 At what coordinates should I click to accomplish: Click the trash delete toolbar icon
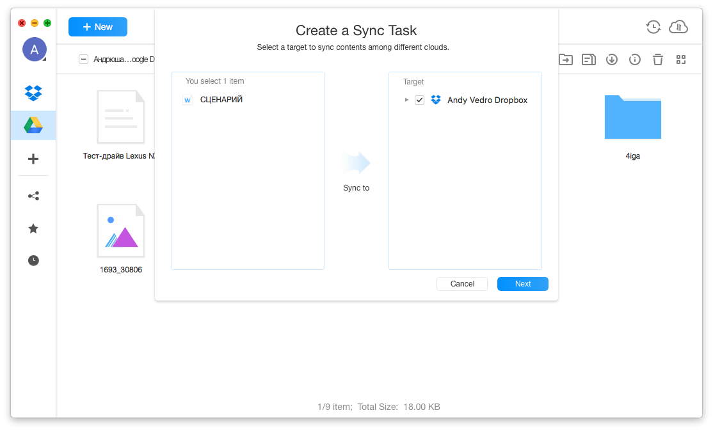[657, 59]
